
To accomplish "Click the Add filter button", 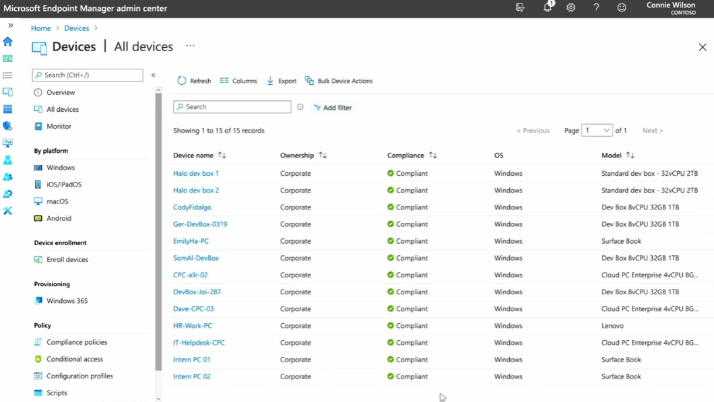I will tap(333, 108).
